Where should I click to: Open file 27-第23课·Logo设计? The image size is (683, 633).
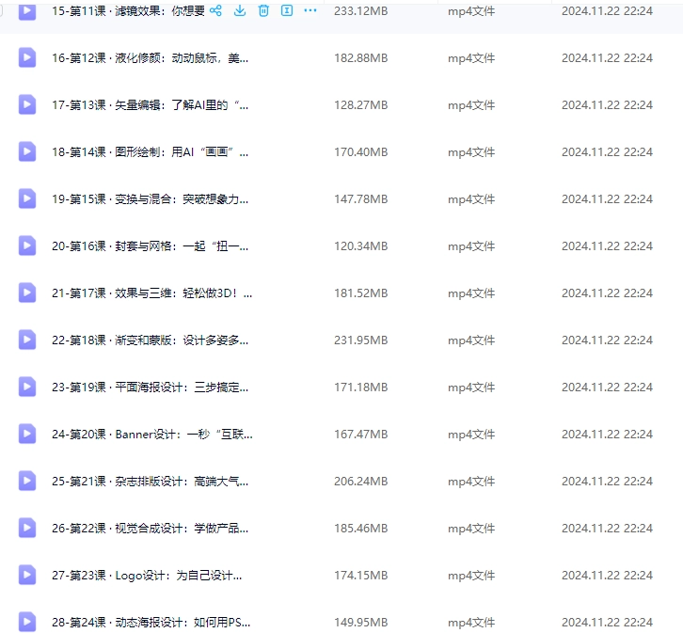147,575
